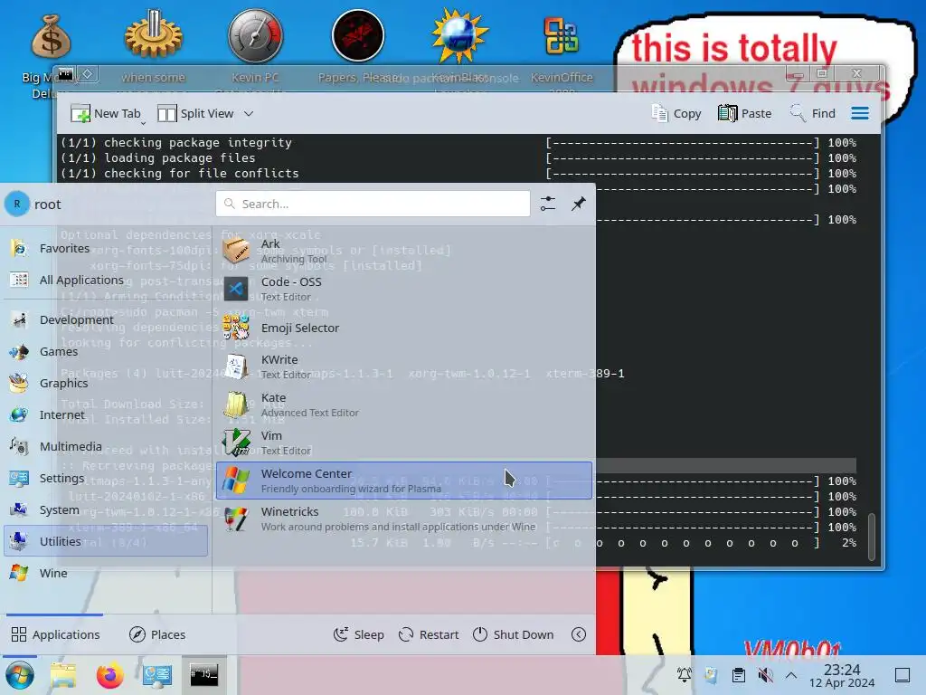Image resolution: width=926 pixels, height=695 pixels.
Task: Open the Internet category
Action: [x=106, y=414]
